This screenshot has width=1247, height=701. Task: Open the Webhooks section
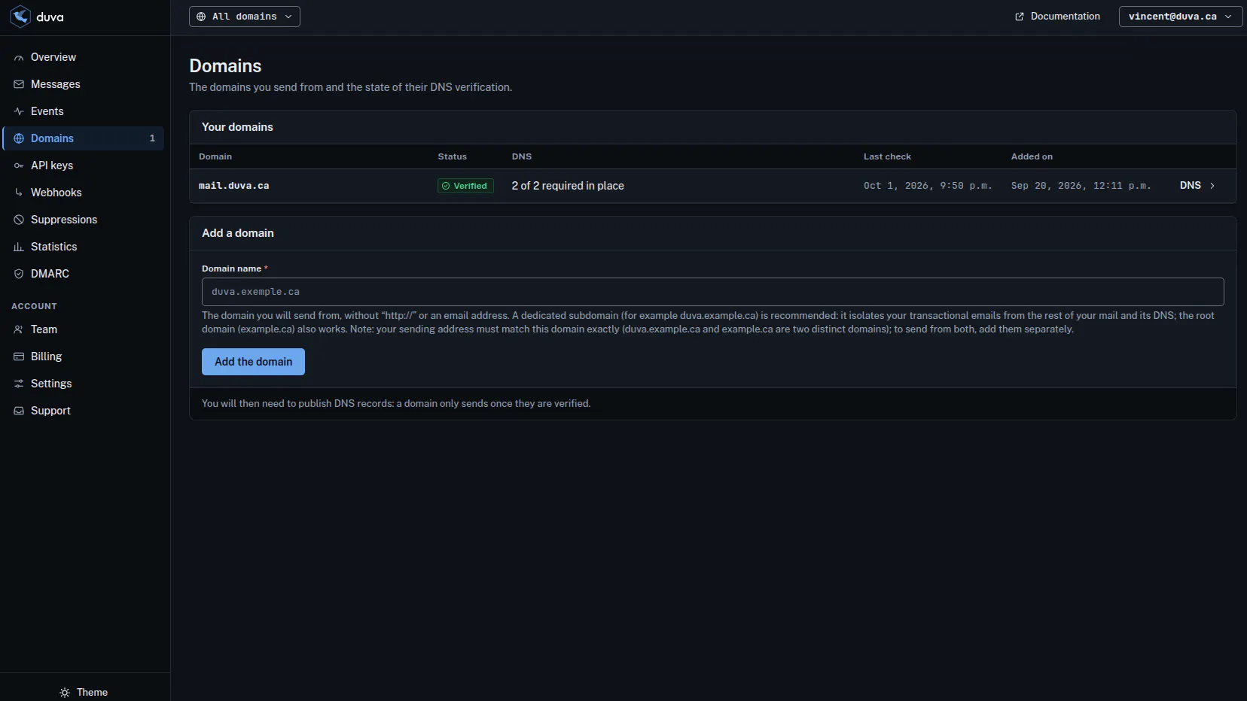(84, 193)
